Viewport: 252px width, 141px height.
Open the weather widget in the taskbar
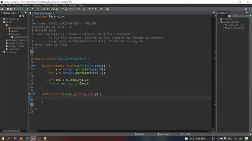(195, 138)
